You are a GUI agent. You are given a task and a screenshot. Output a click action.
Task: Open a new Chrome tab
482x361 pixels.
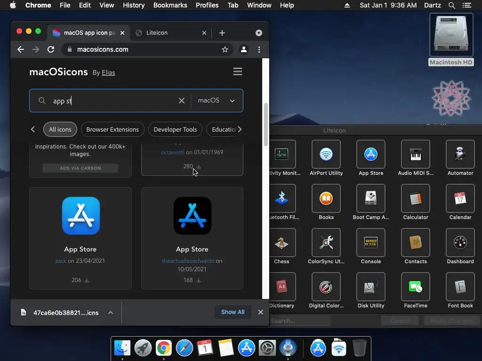[222, 33]
